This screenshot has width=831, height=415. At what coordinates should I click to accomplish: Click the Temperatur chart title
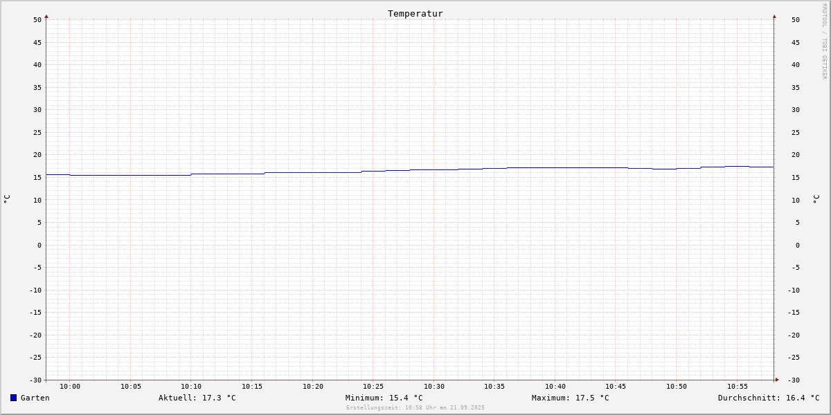(415, 13)
